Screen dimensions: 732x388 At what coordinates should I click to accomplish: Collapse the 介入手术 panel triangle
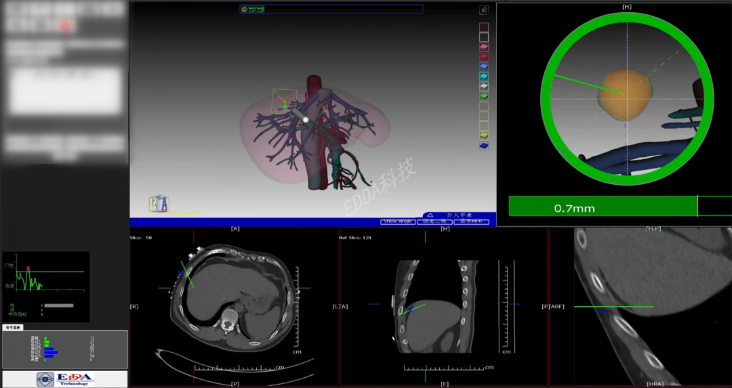(430, 215)
